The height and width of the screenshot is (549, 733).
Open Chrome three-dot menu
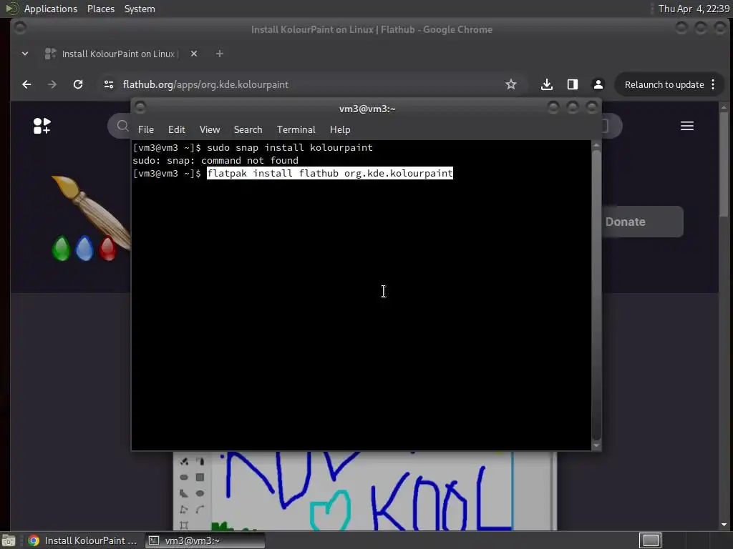pyautogui.click(x=713, y=84)
